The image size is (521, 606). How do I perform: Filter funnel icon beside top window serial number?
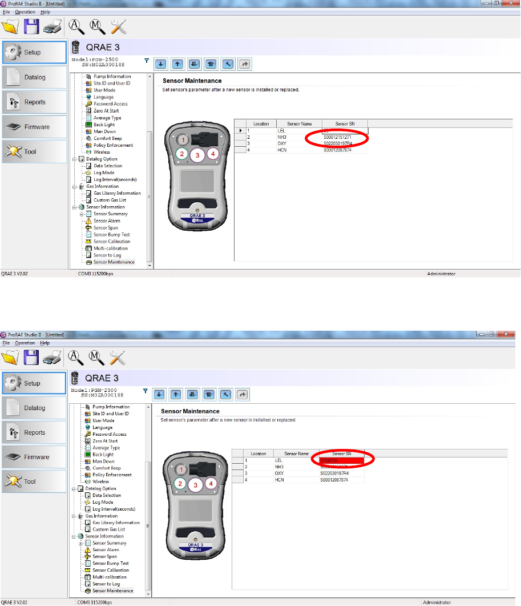pos(147,61)
